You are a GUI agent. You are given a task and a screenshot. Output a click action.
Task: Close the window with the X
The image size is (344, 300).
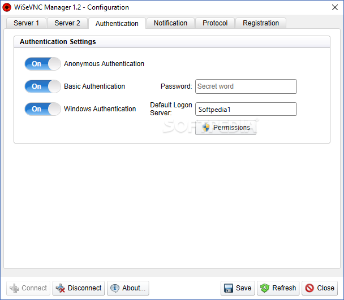335,7
